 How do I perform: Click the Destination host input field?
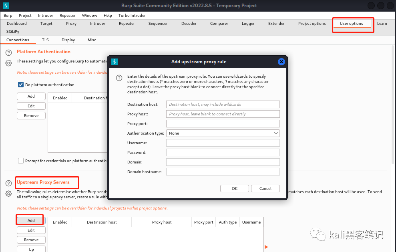tap(223, 104)
